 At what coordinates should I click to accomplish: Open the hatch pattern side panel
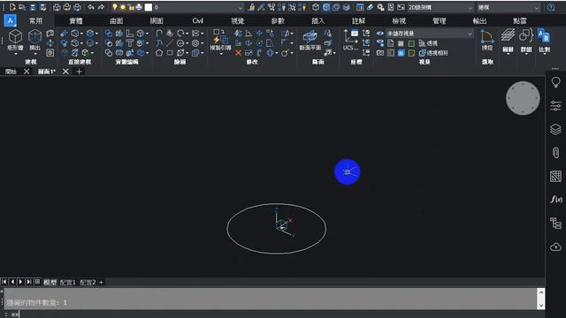pos(556,177)
